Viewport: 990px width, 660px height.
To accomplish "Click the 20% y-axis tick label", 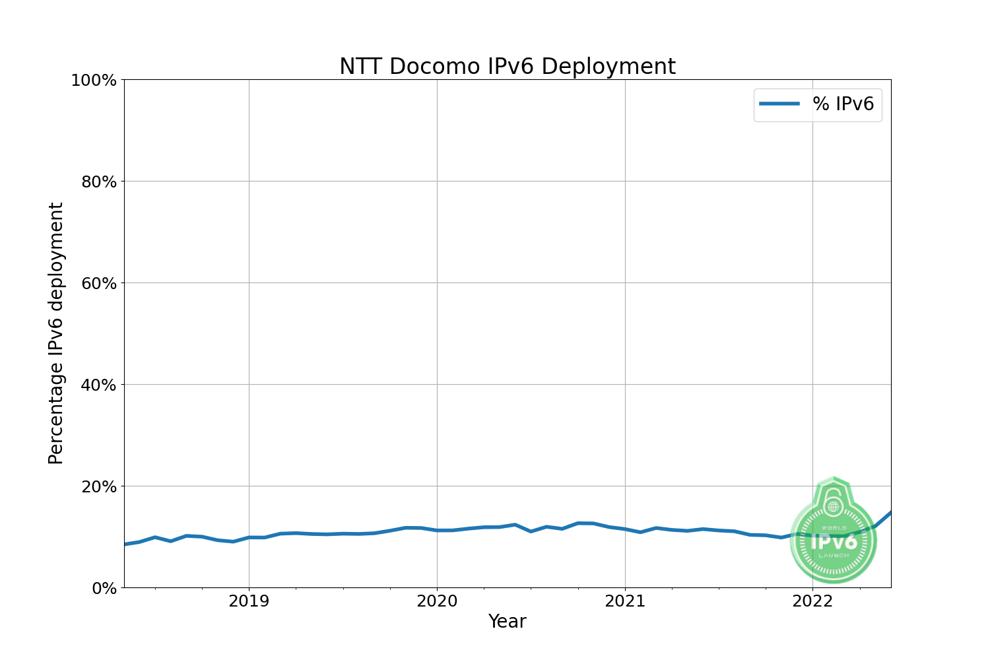I will coord(99,486).
